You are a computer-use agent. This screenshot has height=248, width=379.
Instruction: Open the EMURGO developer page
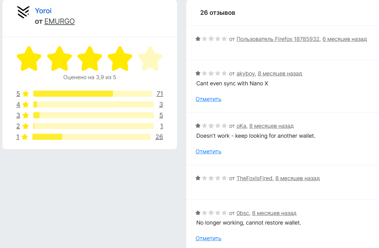click(x=60, y=21)
